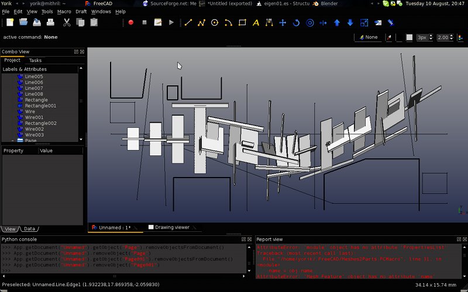
Task: Open the View menu
Action: click(x=32, y=12)
